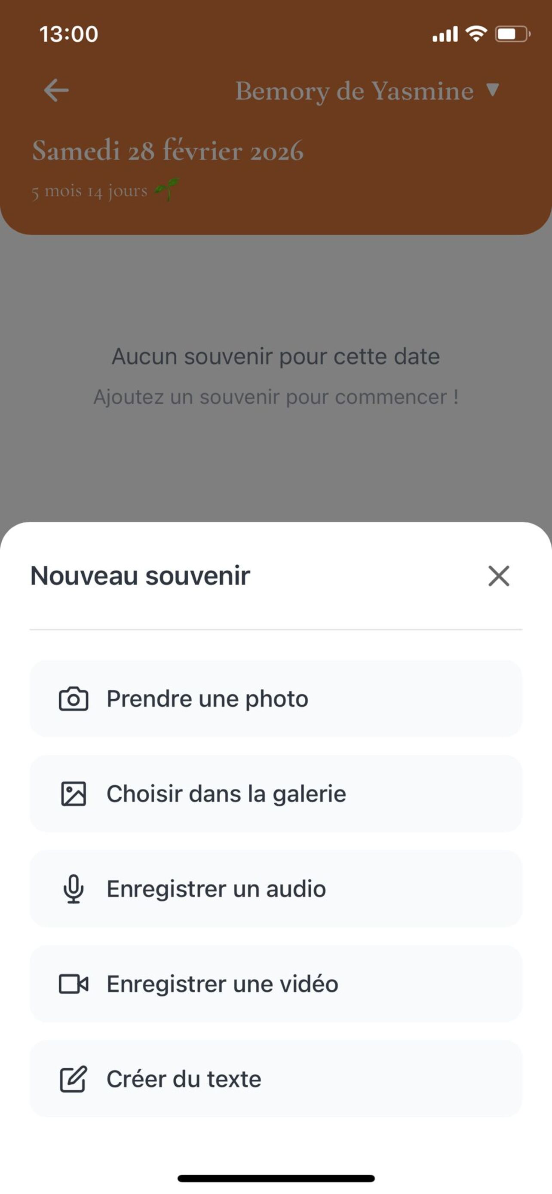Open the Bemory de Yasmine title selector
The height and width of the screenshot is (1194, 552).
click(355, 91)
